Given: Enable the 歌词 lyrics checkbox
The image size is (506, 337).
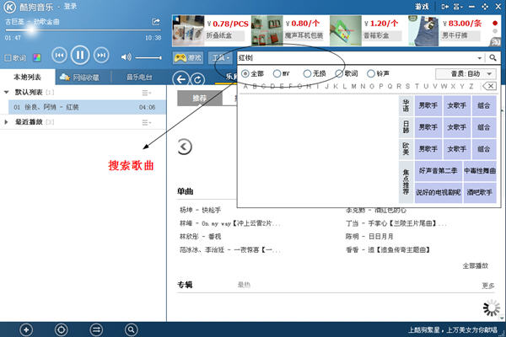Looking at the screenshot, I should 8,58.
